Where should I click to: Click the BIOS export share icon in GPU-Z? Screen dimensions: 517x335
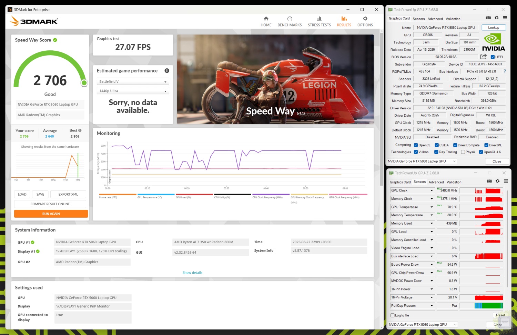484,57
